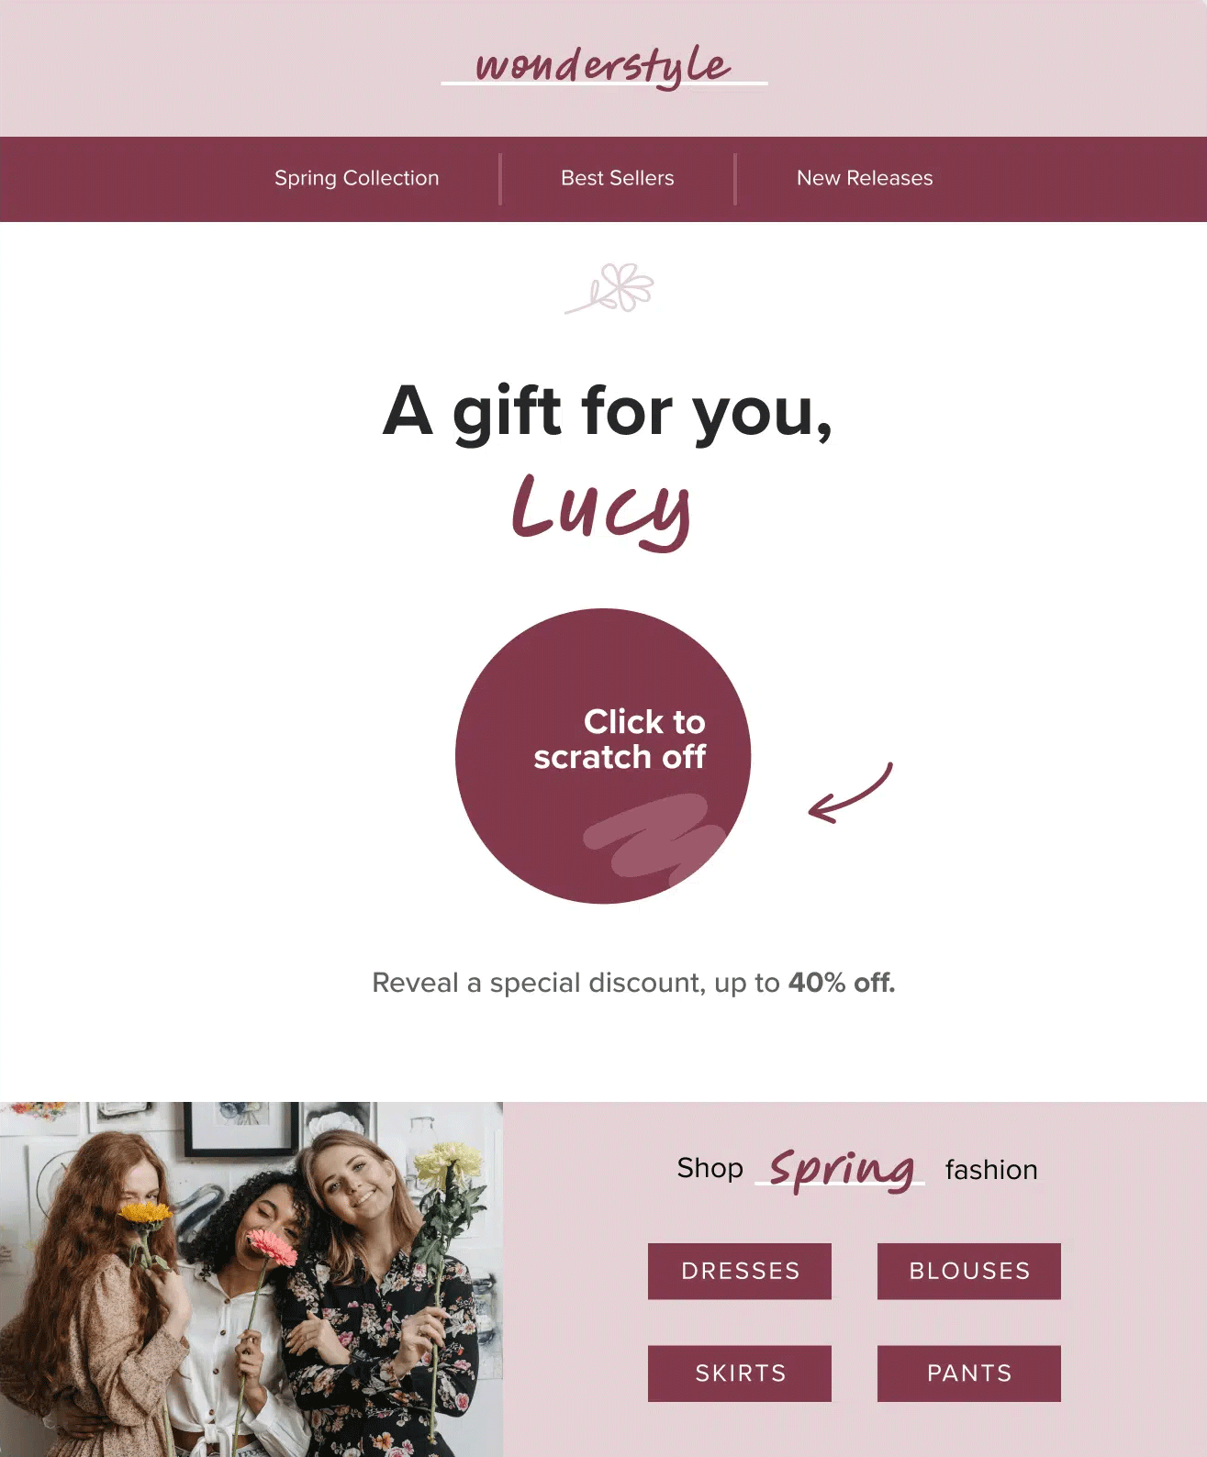
Task: Click the pink gerbera flower in the photo
Action: pos(272,1248)
